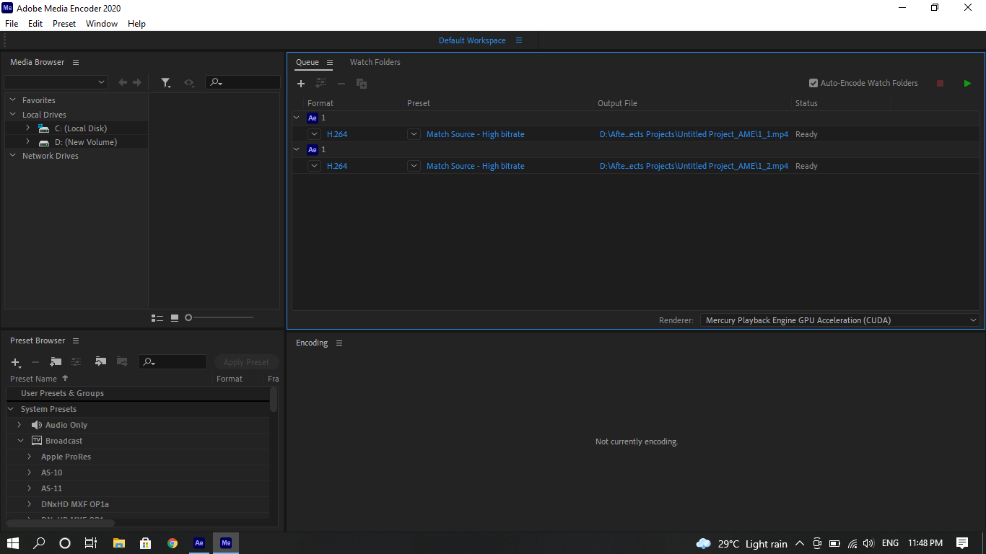Click the Default Workspace label
The width and height of the screenshot is (986, 554).
point(472,40)
